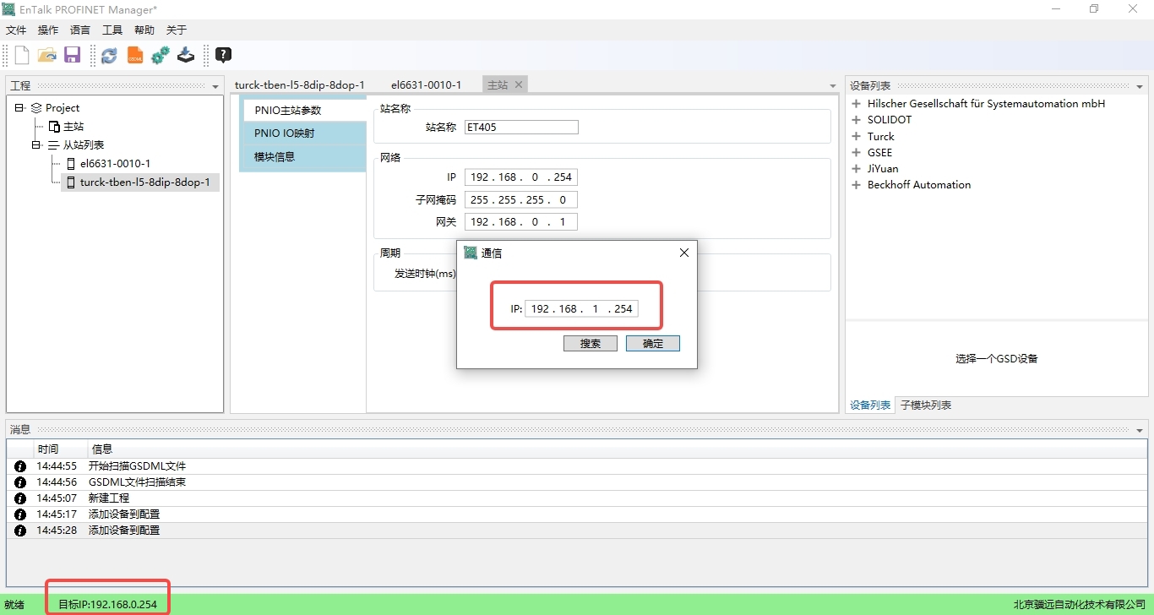Viewport: 1154px width, 615px height.
Task: Collapse the Project tree node
Action: (19, 108)
